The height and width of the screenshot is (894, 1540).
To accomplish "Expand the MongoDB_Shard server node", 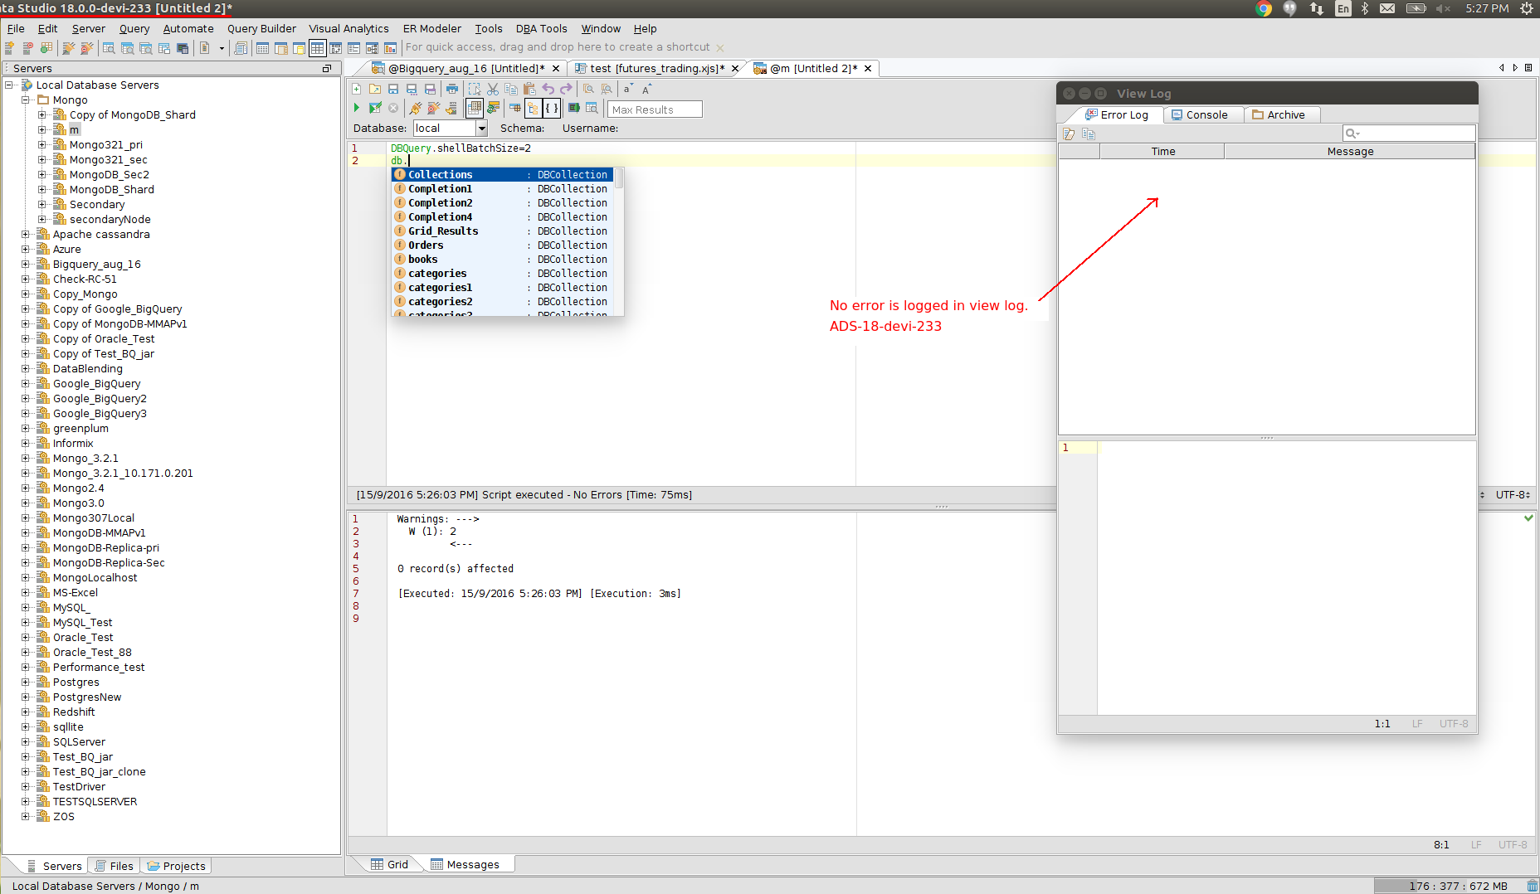I will coord(42,189).
